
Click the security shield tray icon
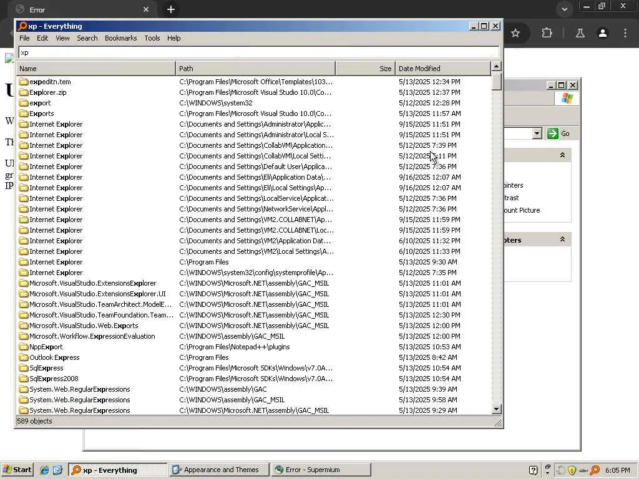tap(572, 470)
